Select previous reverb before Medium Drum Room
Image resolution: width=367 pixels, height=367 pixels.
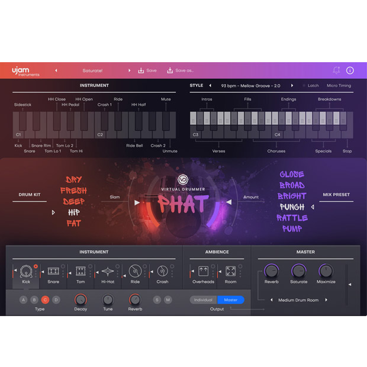pos(272,300)
